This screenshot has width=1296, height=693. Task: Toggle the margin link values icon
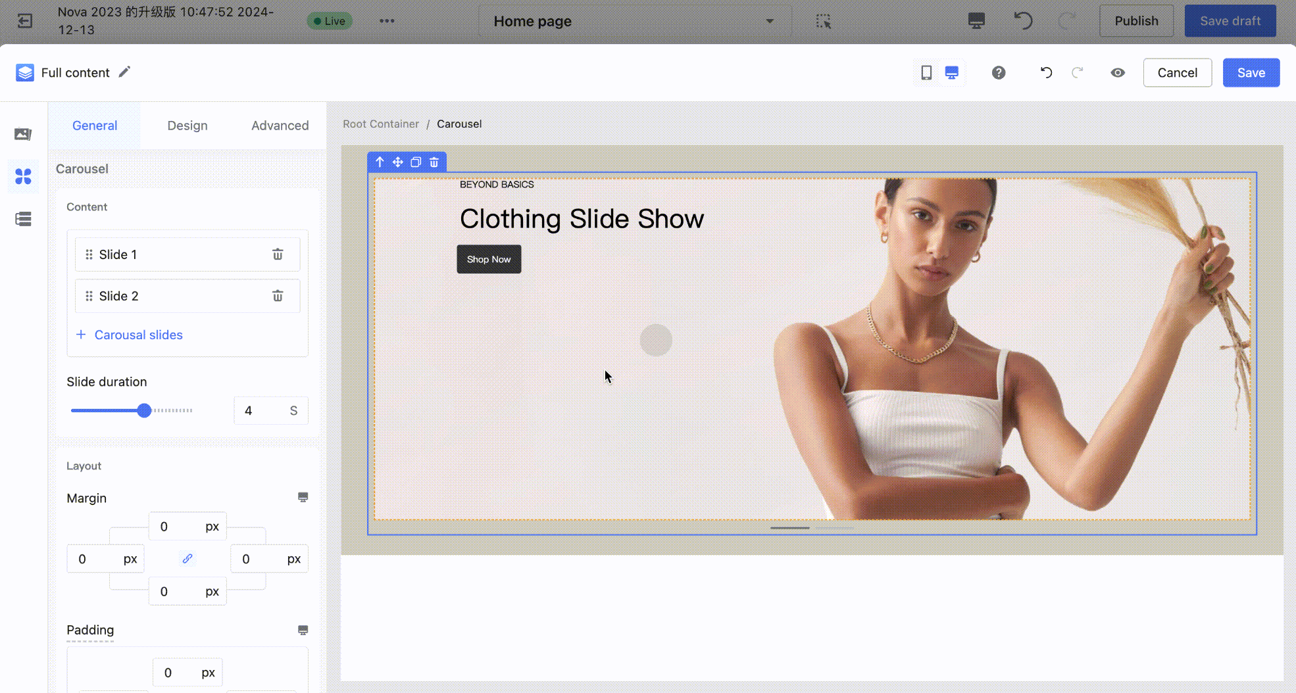[187, 559]
